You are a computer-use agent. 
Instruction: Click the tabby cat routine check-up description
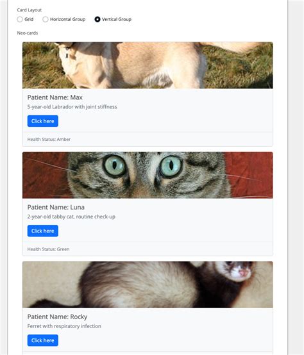point(71,217)
